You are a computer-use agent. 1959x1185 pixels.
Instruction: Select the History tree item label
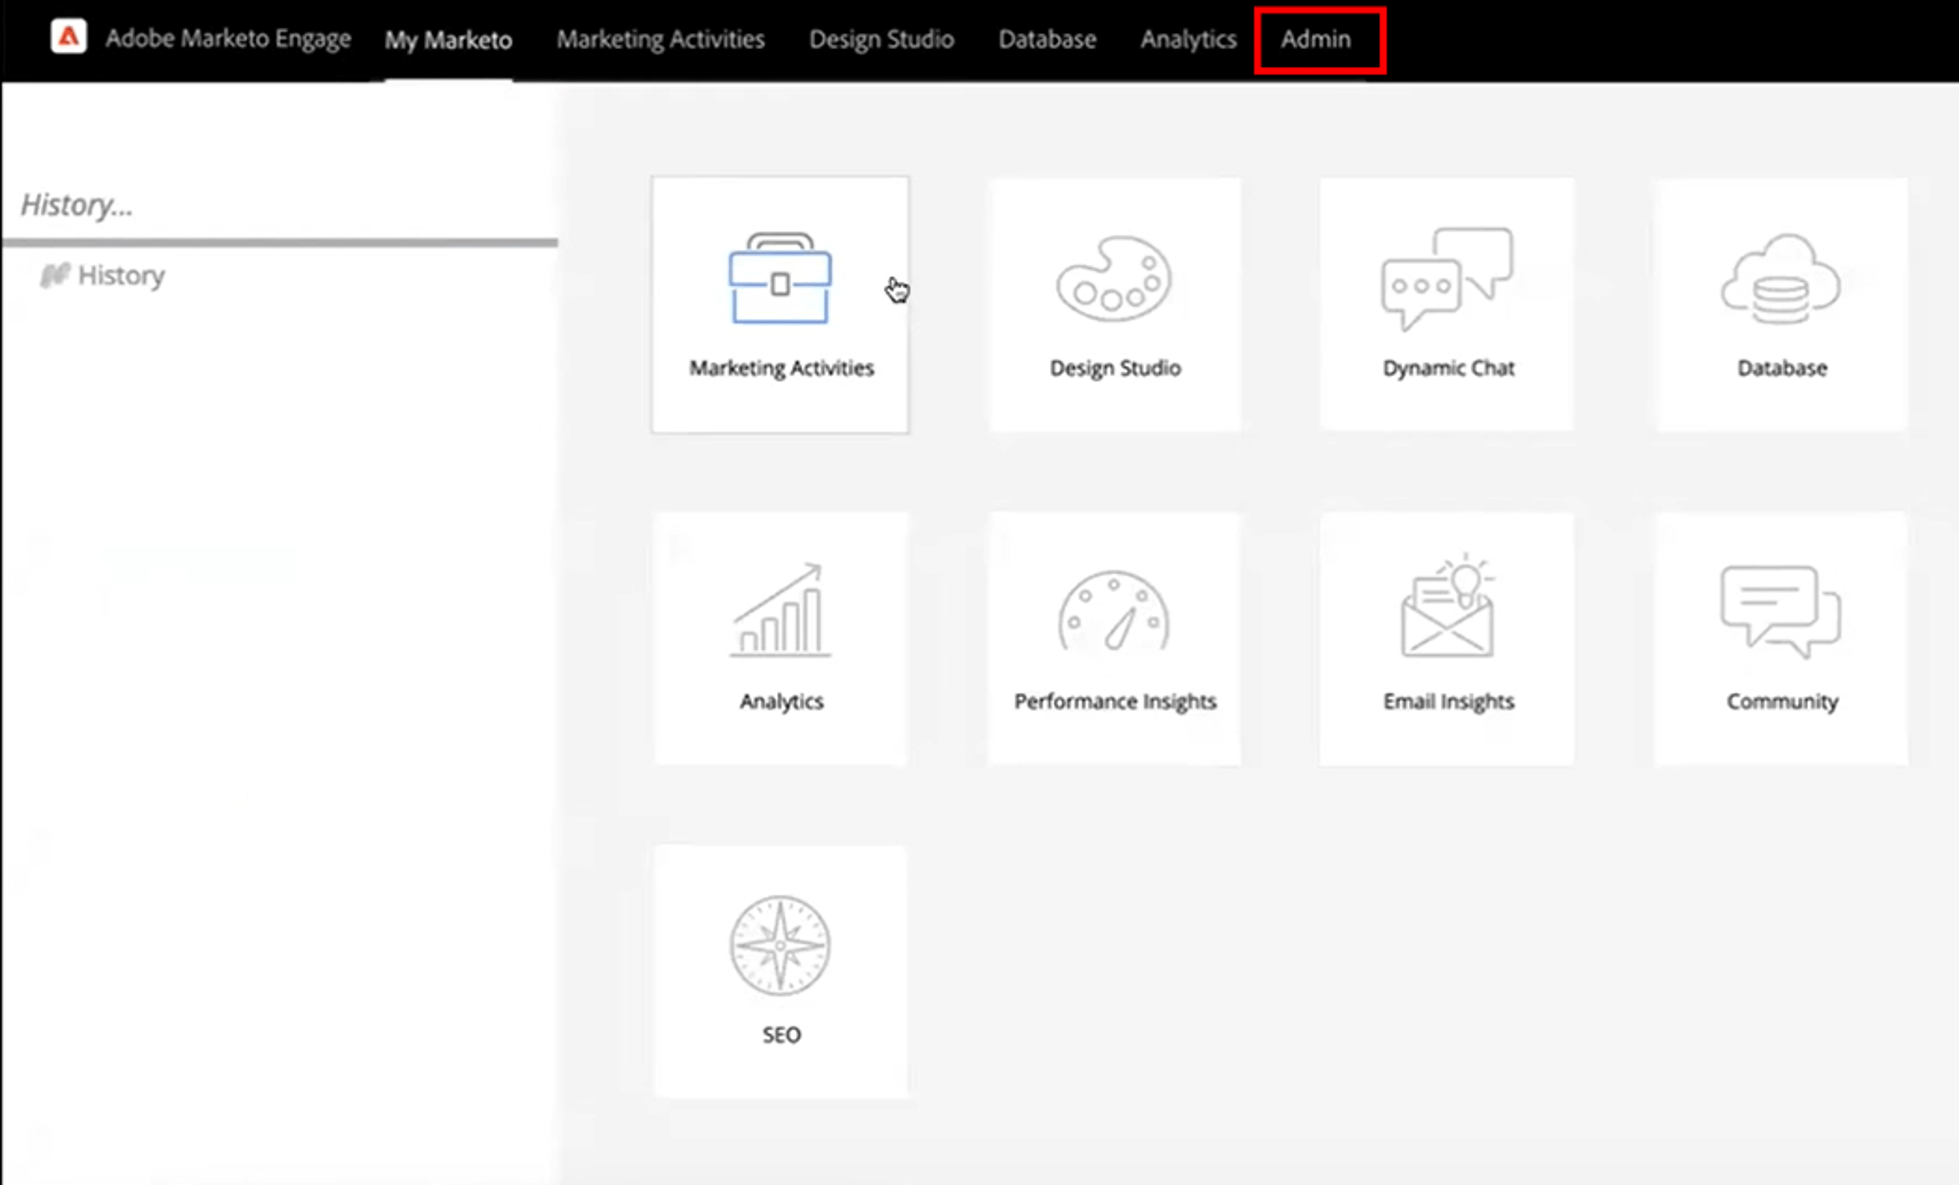point(121,275)
